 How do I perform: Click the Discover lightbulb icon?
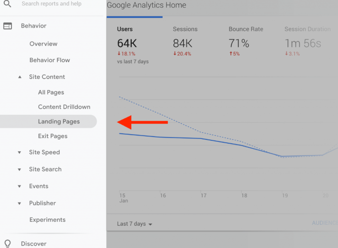(x=8, y=244)
